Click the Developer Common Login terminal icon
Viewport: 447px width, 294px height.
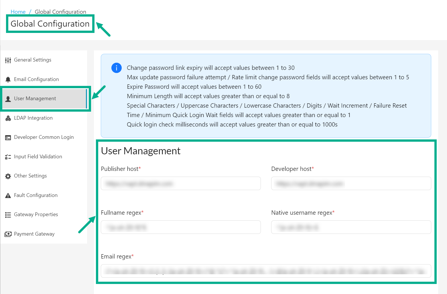[8, 137]
